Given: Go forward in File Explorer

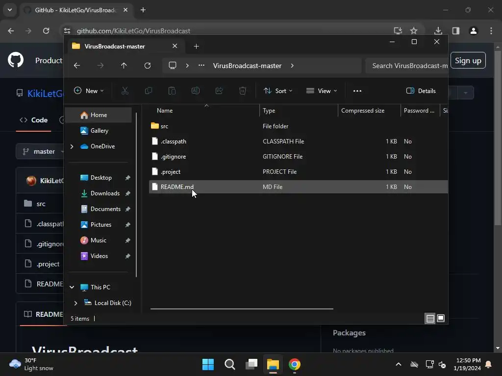Looking at the screenshot, I should tap(100, 66).
